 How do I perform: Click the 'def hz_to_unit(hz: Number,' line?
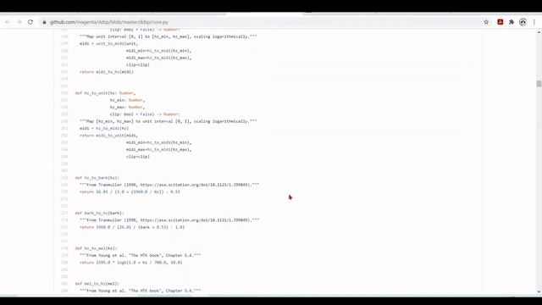(105, 93)
